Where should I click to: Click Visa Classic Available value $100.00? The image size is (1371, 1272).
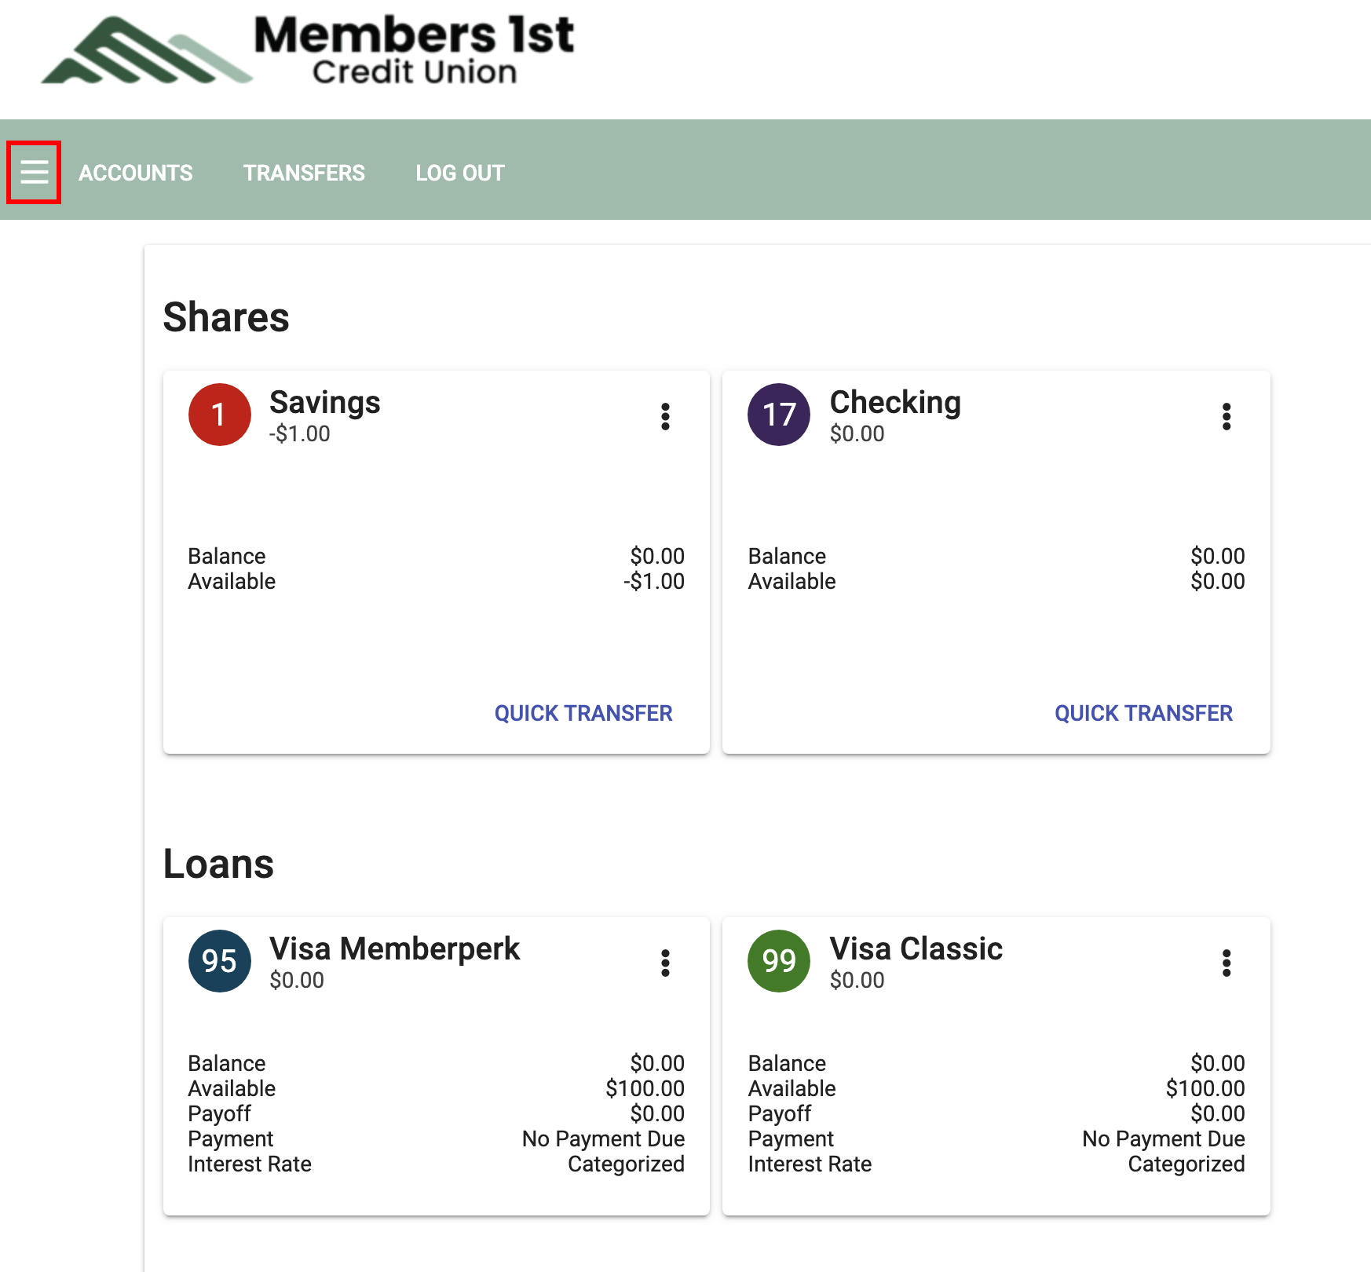click(x=1205, y=1088)
